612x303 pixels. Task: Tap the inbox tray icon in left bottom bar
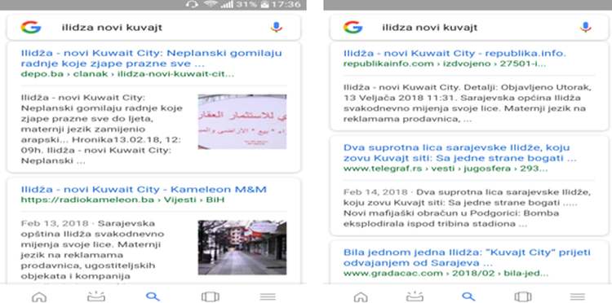tap(96, 296)
